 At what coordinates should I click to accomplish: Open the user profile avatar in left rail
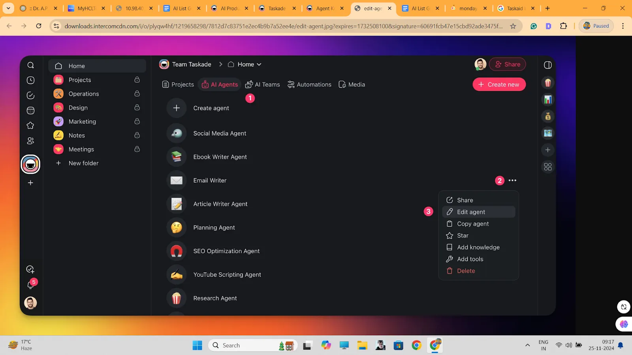(x=30, y=303)
